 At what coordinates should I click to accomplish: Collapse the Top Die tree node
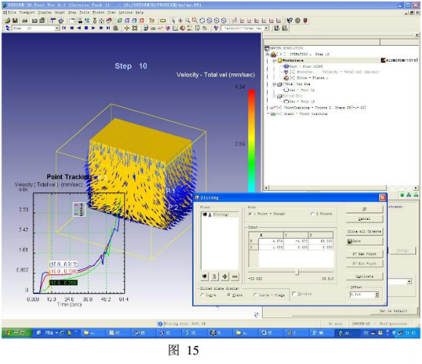[x=274, y=84]
